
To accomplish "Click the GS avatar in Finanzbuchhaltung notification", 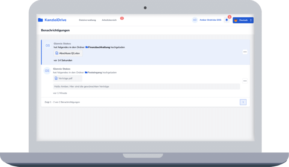I will (47, 45).
